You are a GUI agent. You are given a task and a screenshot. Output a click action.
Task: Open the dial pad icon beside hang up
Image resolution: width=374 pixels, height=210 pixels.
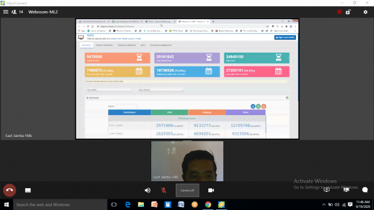[x=28, y=190]
